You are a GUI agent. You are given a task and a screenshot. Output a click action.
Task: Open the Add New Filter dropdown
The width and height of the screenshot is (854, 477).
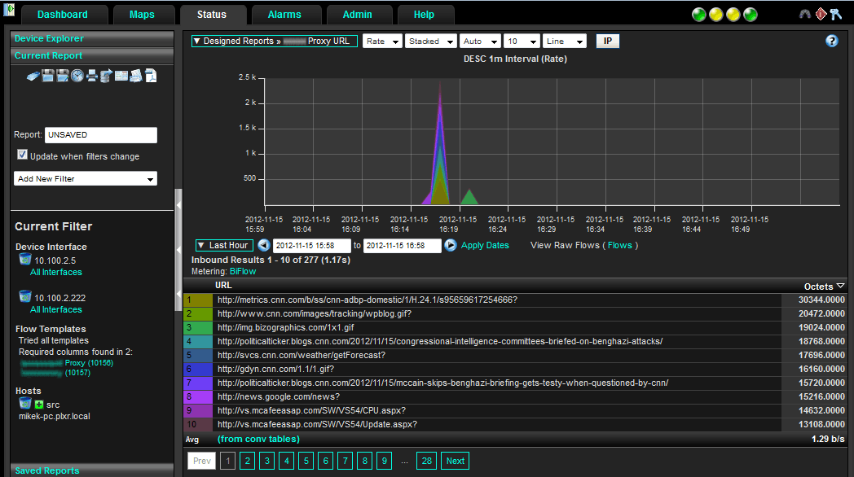click(x=86, y=178)
